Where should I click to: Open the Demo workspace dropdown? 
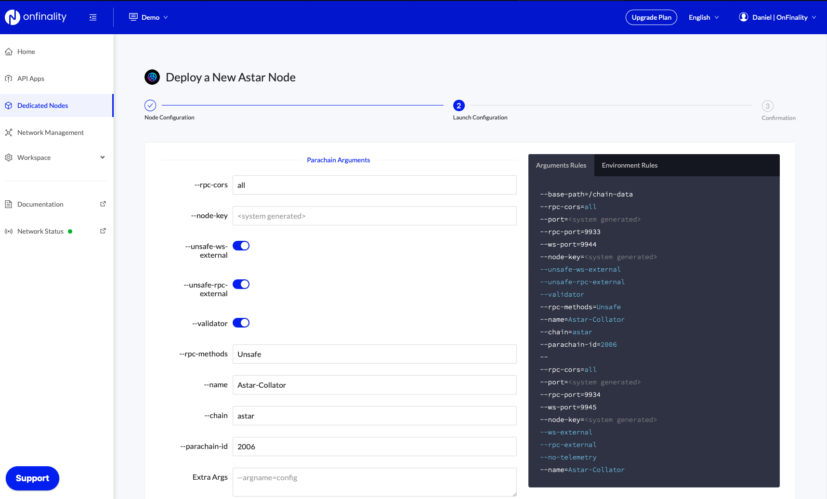(149, 17)
